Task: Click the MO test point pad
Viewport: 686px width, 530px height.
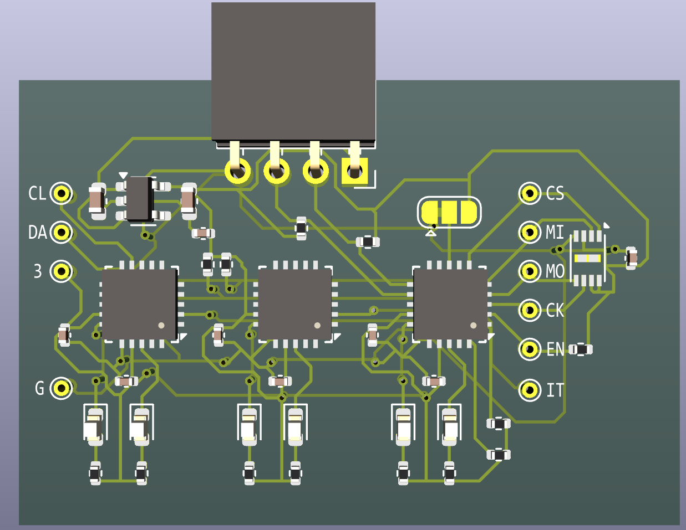Action: 530,271
